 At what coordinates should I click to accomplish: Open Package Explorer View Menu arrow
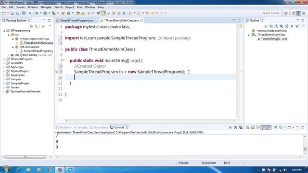click(50, 26)
